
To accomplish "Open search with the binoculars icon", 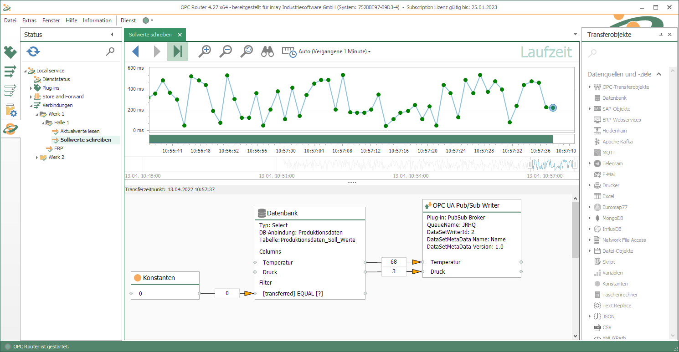I will click(267, 51).
